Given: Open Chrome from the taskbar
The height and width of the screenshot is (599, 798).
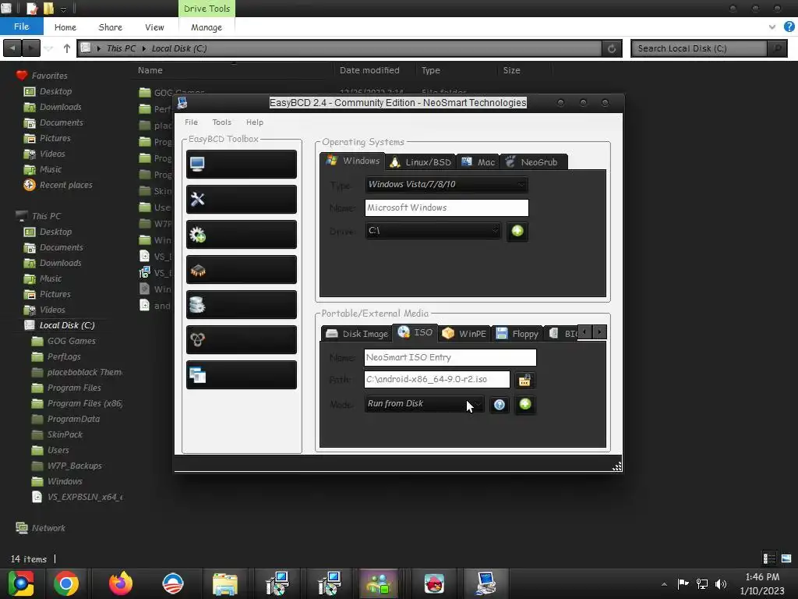Looking at the screenshot, I should coord(66,583).
